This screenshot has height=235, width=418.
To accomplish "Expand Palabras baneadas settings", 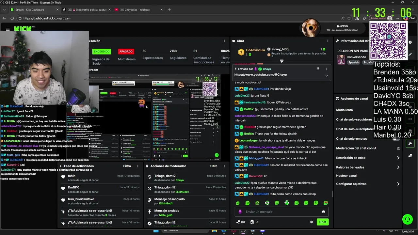I will click(x=398, y=167).
